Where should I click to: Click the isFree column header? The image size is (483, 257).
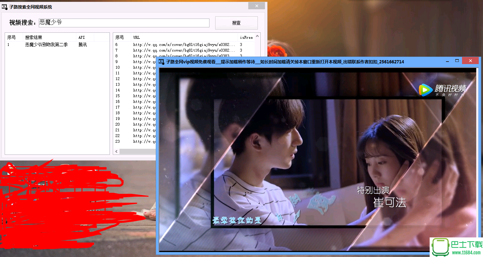coord(246,37)
